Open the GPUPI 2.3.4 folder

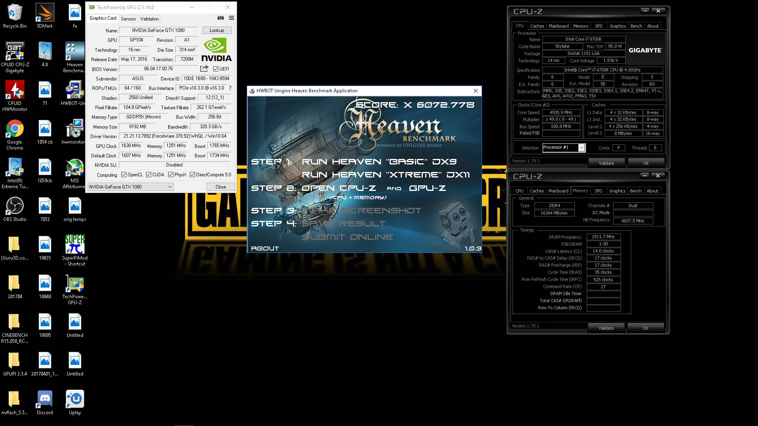[x=15, y=364]
